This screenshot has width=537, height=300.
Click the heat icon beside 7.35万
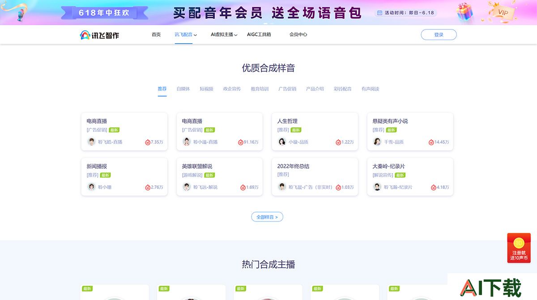coord(148,142)
